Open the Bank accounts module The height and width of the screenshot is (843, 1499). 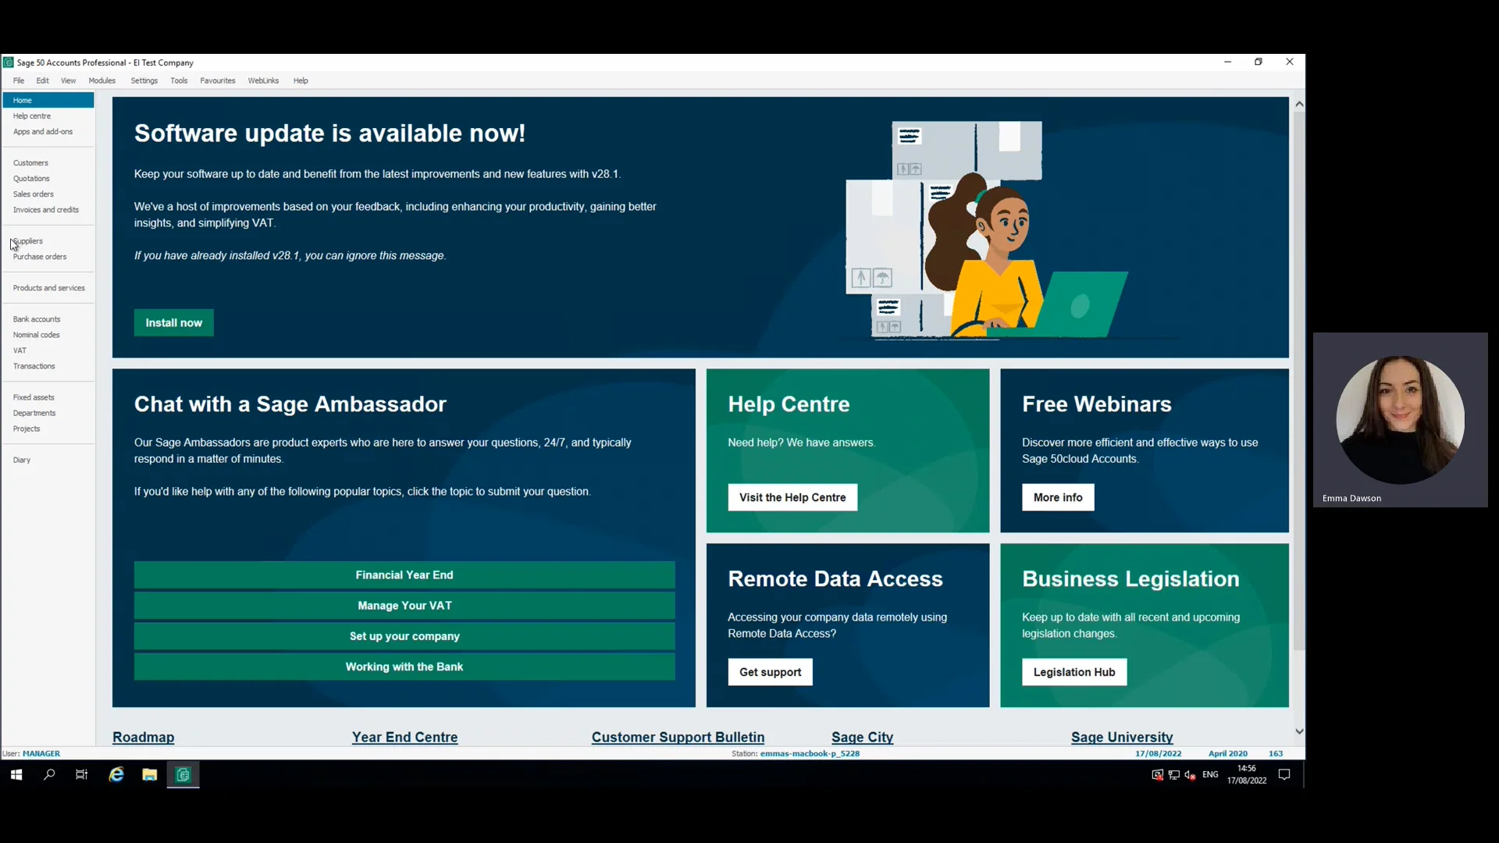click(37, 318)
